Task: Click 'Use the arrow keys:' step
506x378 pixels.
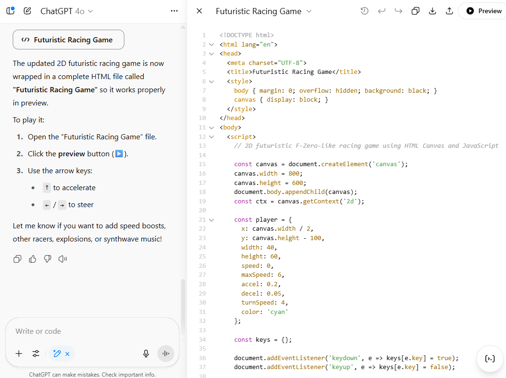Action: (60, 170)
